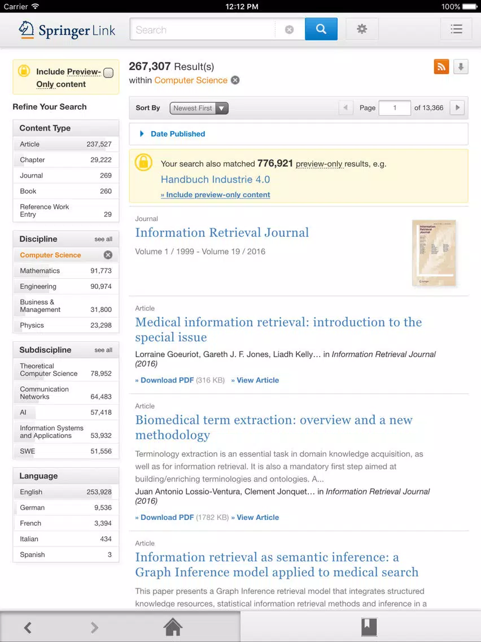Open the Sort By Newest First dropdown

(x=199, y=108)
